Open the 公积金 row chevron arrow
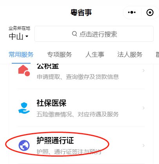Screen dimensions: 159x164 143,70
